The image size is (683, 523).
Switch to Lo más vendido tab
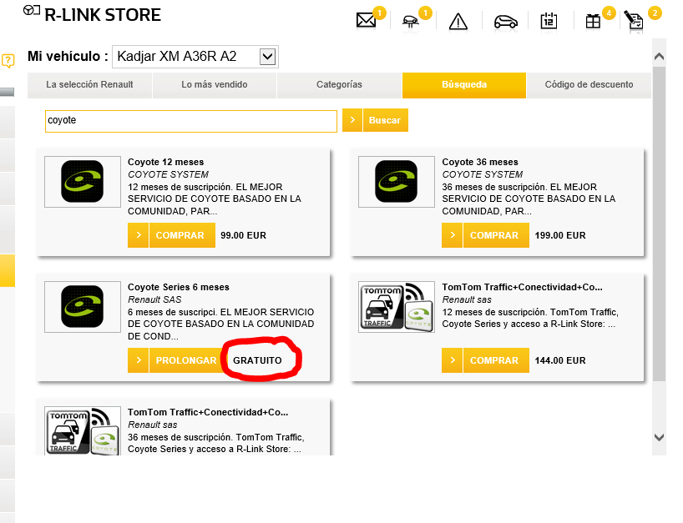tap(215, 85)
